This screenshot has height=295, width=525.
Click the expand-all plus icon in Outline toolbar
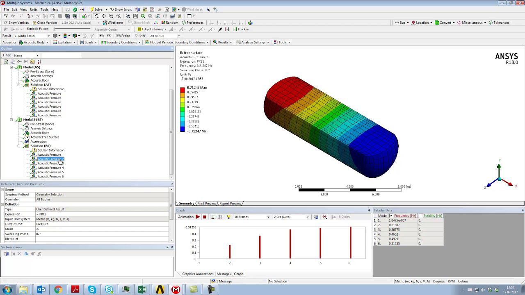[x=26, y=61]
